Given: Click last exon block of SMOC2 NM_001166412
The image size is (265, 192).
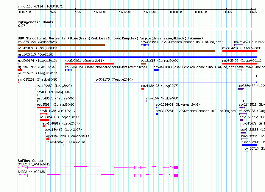Looking at the screenshot, I should [x=176, y=168].
